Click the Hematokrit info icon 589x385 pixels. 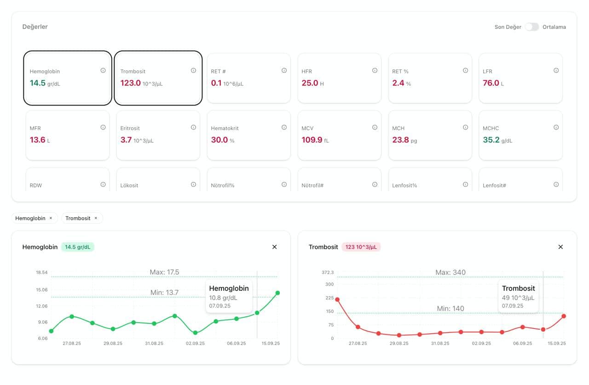pos(284,127)
